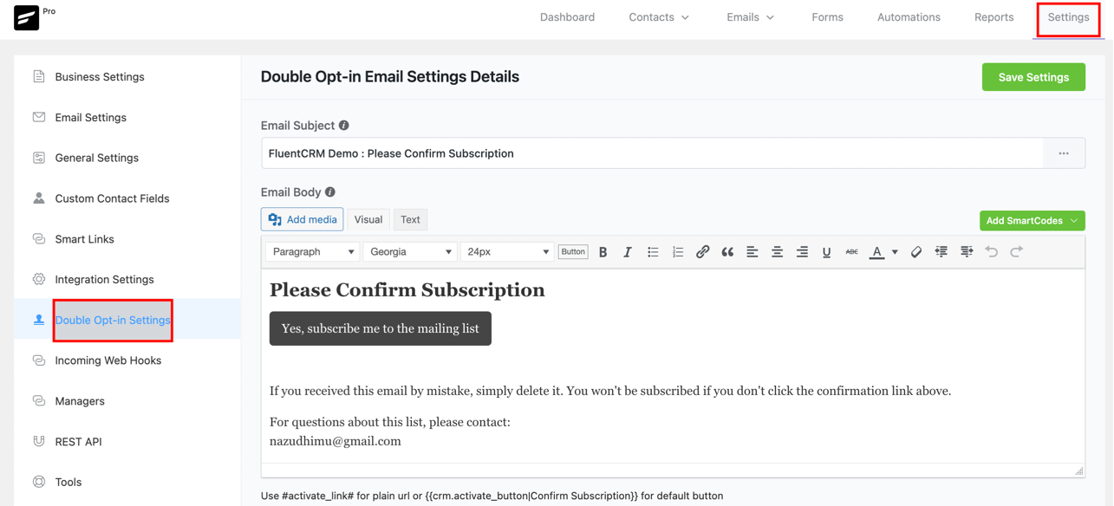Screen dimensions: 1114x506
Task: Click the Add media button
Action: pyautogui.click(x=303, y=220)
